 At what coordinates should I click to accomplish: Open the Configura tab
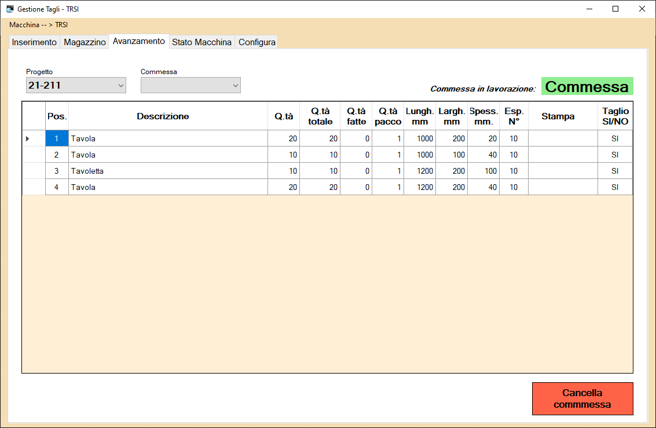point(256,42)
